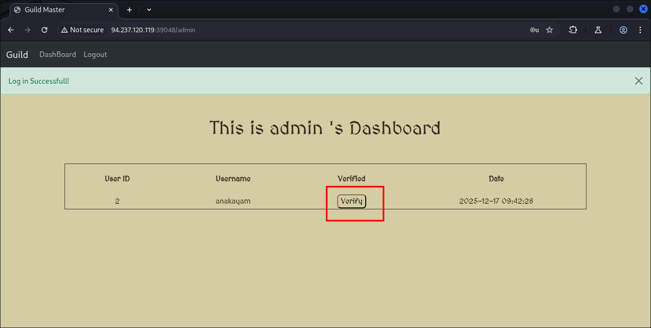Open the DashBoard nav link

coord(58,55)
